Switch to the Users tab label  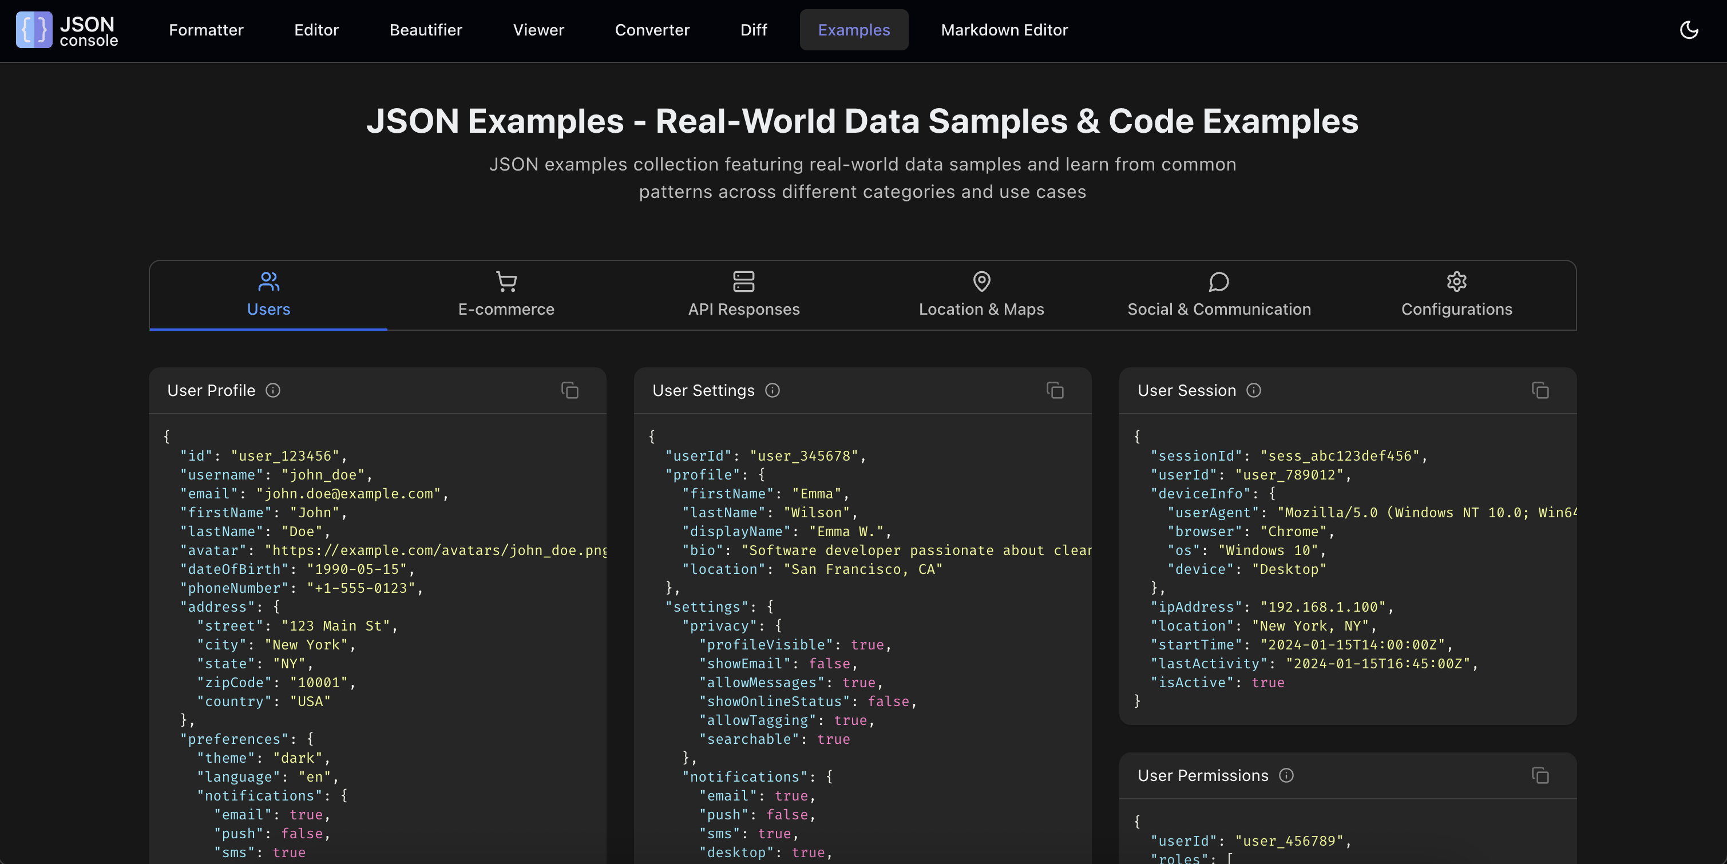pos(269,309)
